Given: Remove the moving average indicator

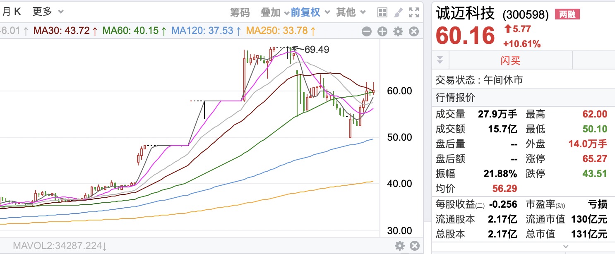Looking at the screenshot, I should click(413, 31).
